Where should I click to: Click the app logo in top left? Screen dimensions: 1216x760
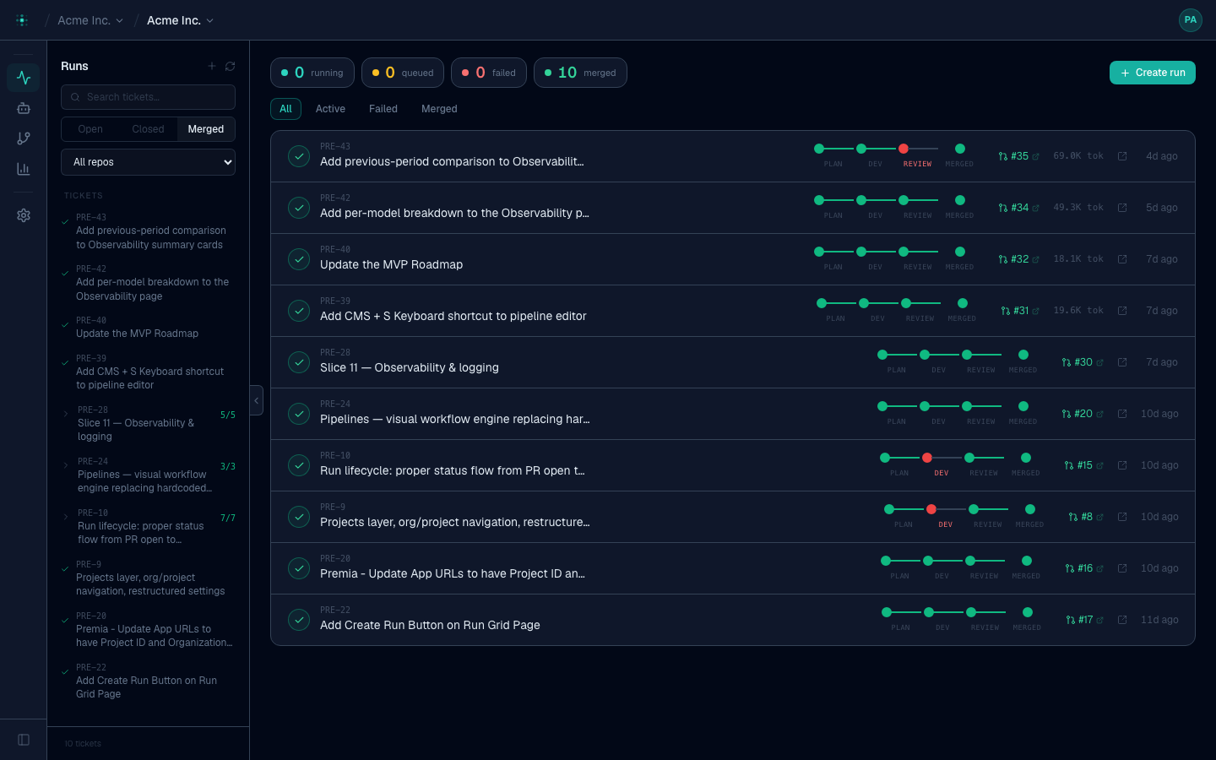(x=22, y=20)
